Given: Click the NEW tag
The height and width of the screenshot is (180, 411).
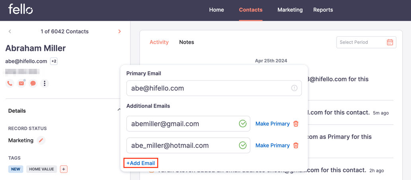Looking at the screenshot, I should (x=16, y=169).
